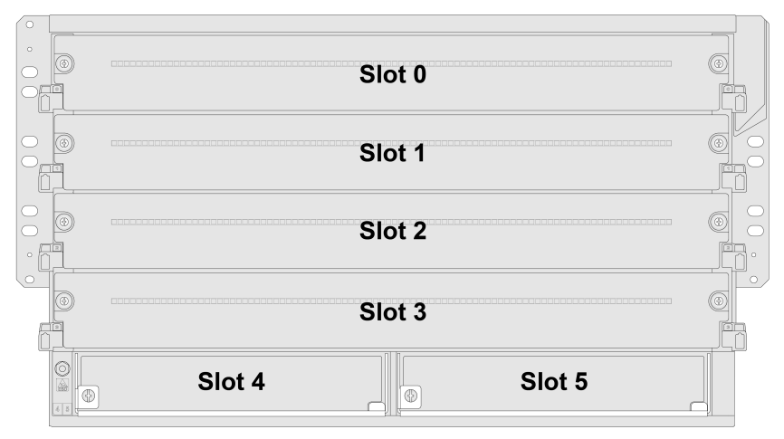Click the left captive screw on Slot 0
This screenshot has height=439, width=784.
(64, 64)
